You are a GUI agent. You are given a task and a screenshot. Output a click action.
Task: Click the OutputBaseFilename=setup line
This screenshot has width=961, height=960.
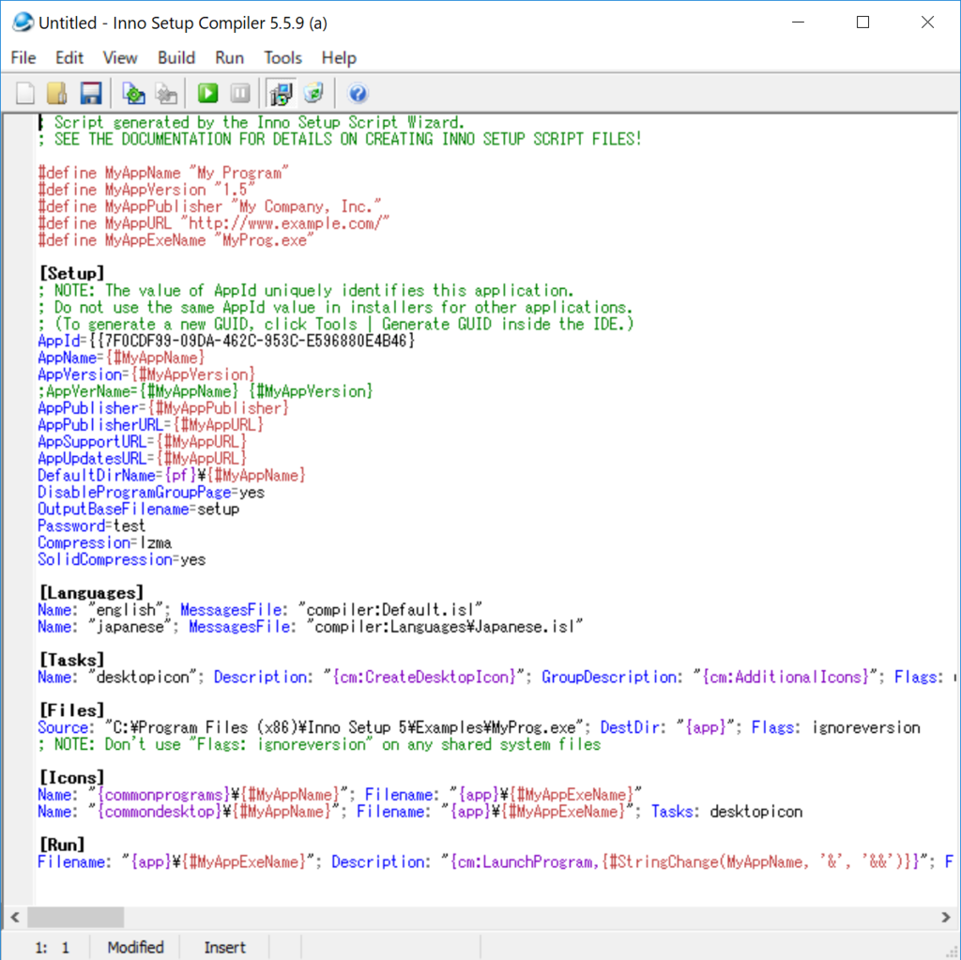coord(139,509)
